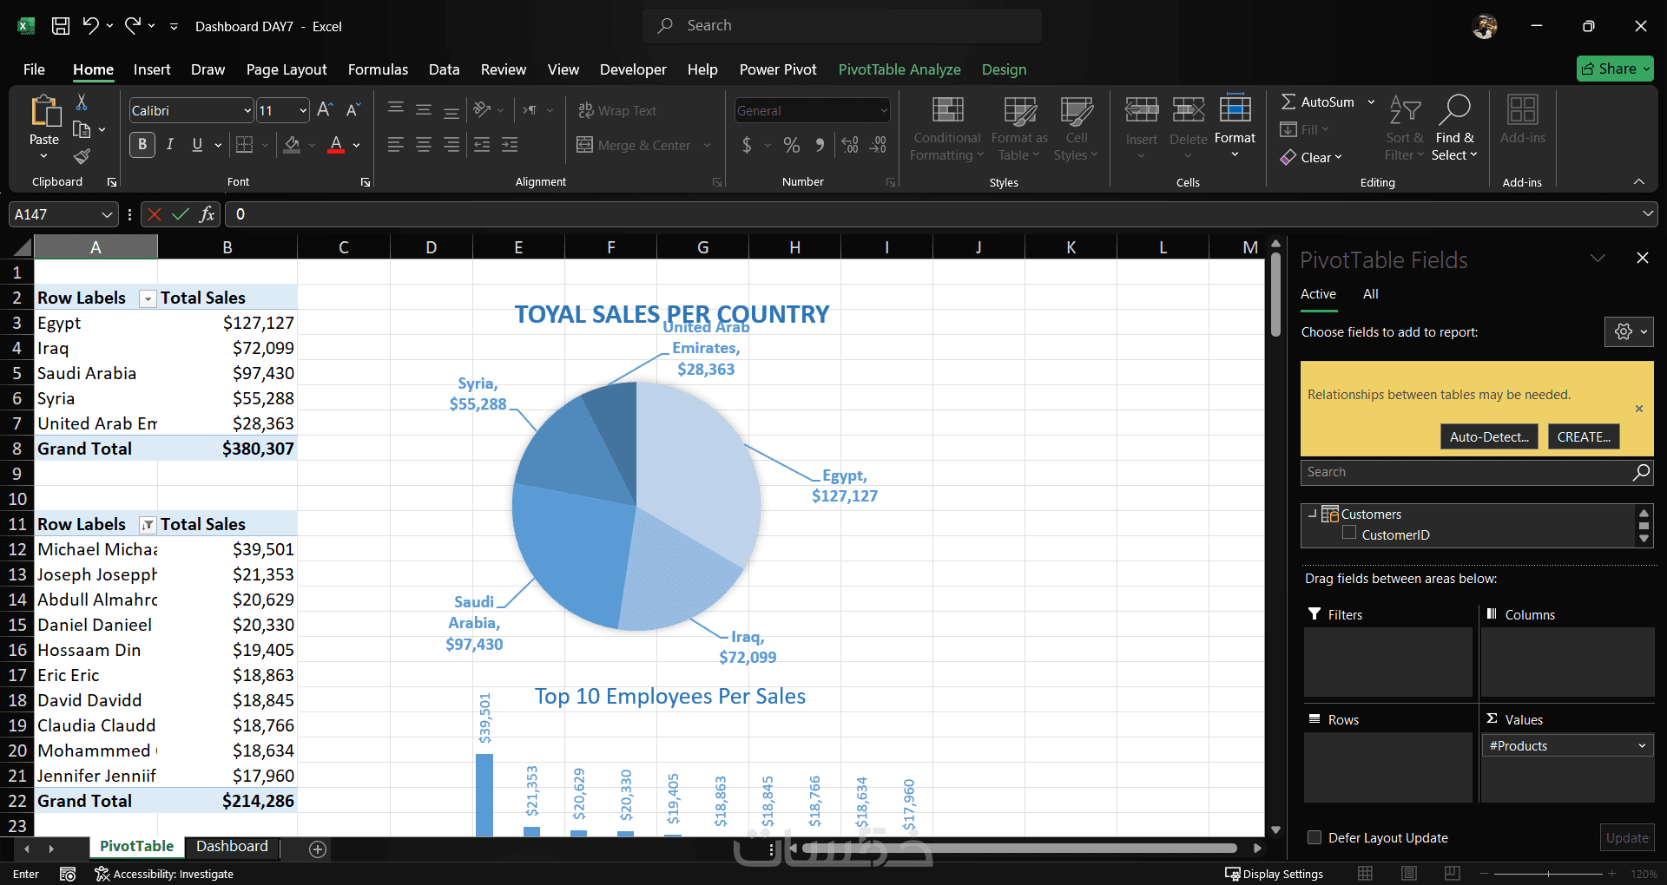Screen dimensions: 1667x885
Task: Expand the #Products value field dropdown
Action: click(x=1642, y=746)
